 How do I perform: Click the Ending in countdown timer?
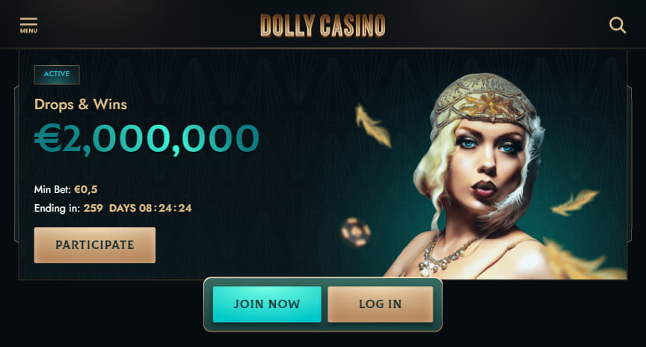tap(113, 208)
